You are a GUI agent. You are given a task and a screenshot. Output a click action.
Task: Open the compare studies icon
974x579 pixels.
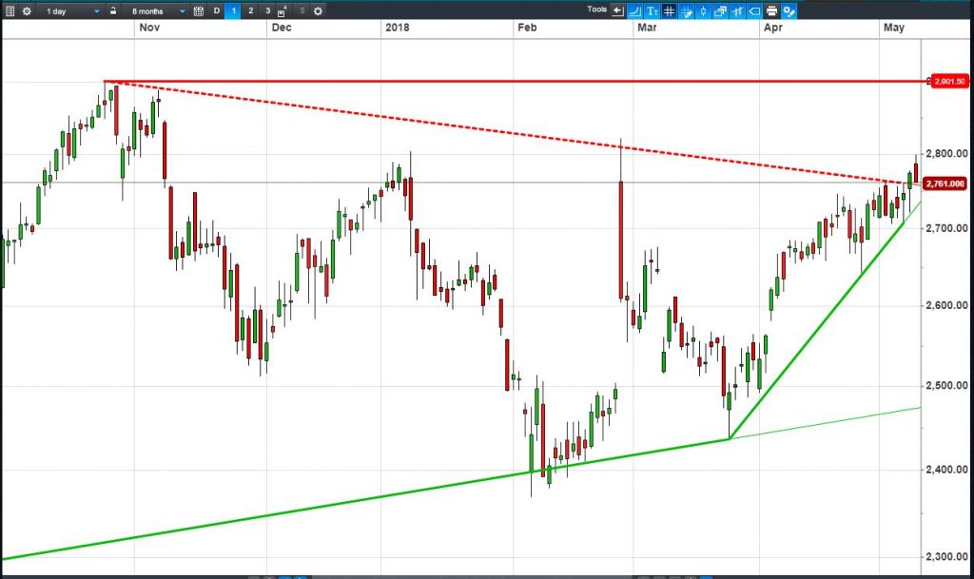pos(737,11)
